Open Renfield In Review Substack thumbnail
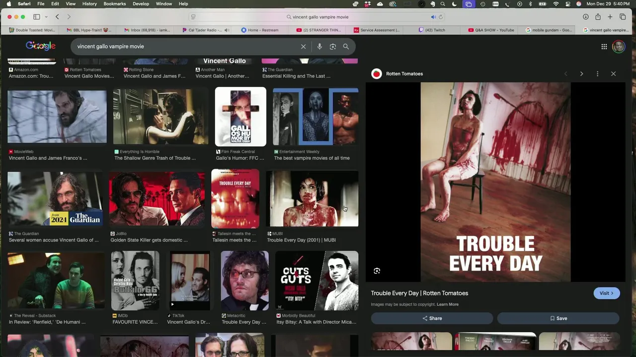The height and width of the screenshot is (357, 636). (56, 281)
